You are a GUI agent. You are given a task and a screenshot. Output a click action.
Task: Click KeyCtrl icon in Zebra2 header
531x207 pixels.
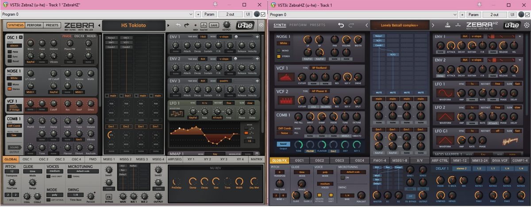click(204, 25)
